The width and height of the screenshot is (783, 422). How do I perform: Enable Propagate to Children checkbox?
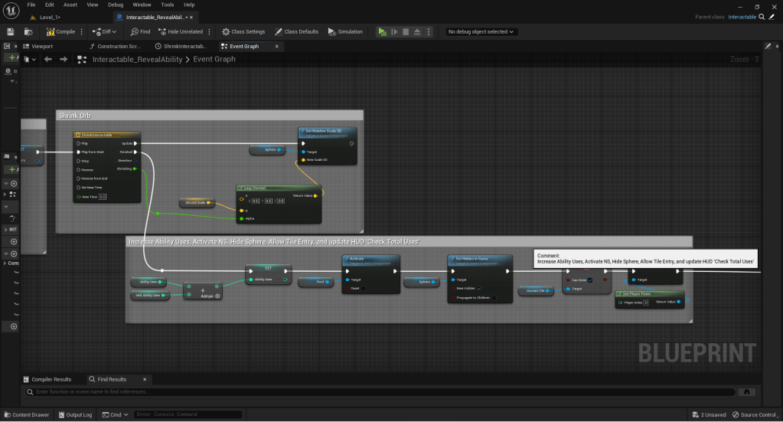coord(494,297)
